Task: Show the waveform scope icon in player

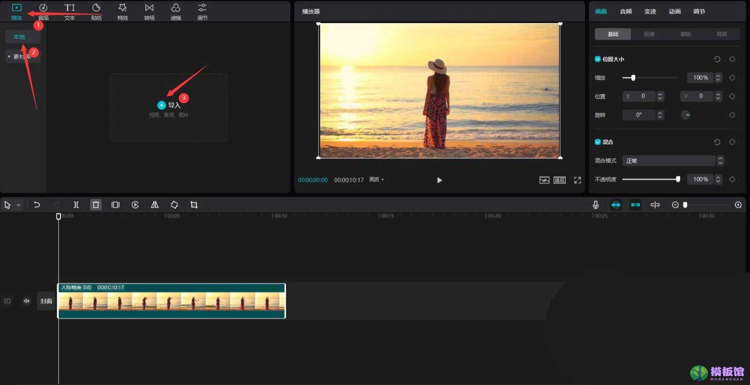Action: [x=544, y=180]
